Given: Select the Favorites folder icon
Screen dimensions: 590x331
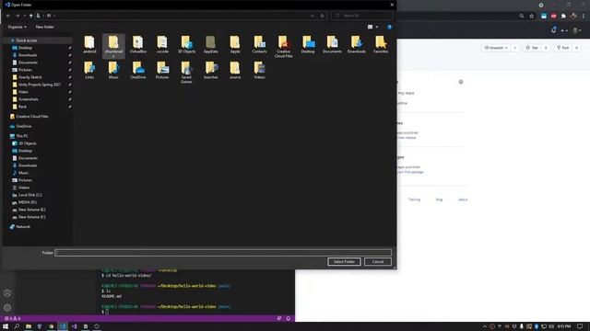Looking at the screenshot, I should [381, 45].
